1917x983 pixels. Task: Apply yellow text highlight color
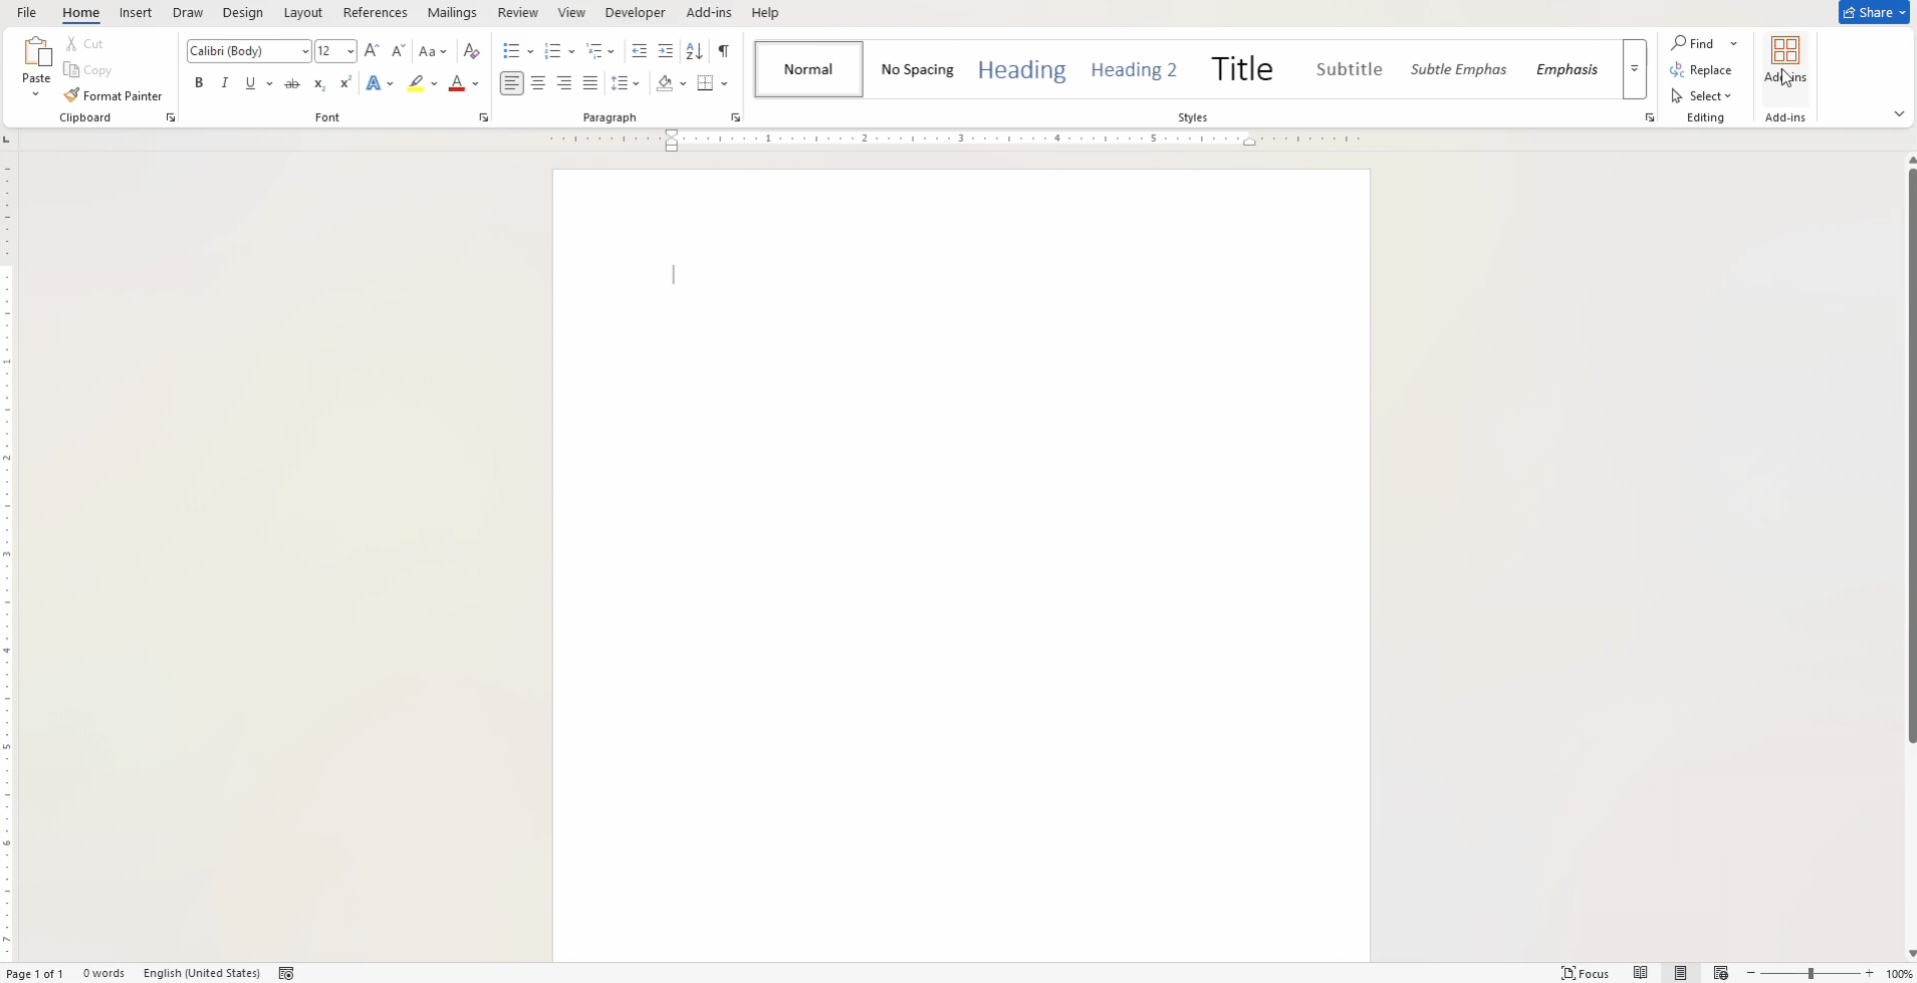click(x=416, y=84)
